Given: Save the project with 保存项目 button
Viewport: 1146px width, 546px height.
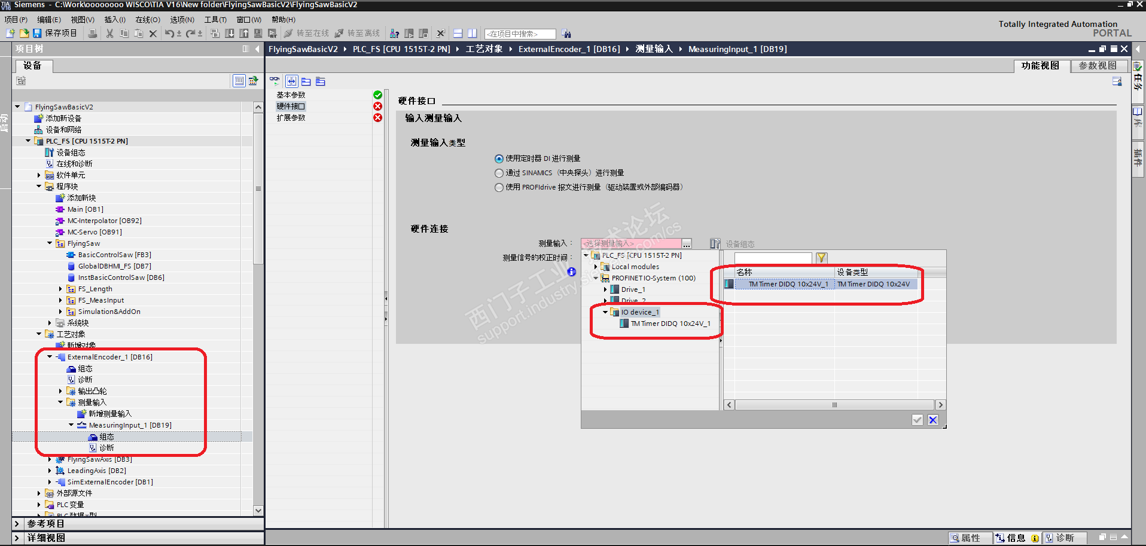Looking at the screenshot, I should point(54,33).
